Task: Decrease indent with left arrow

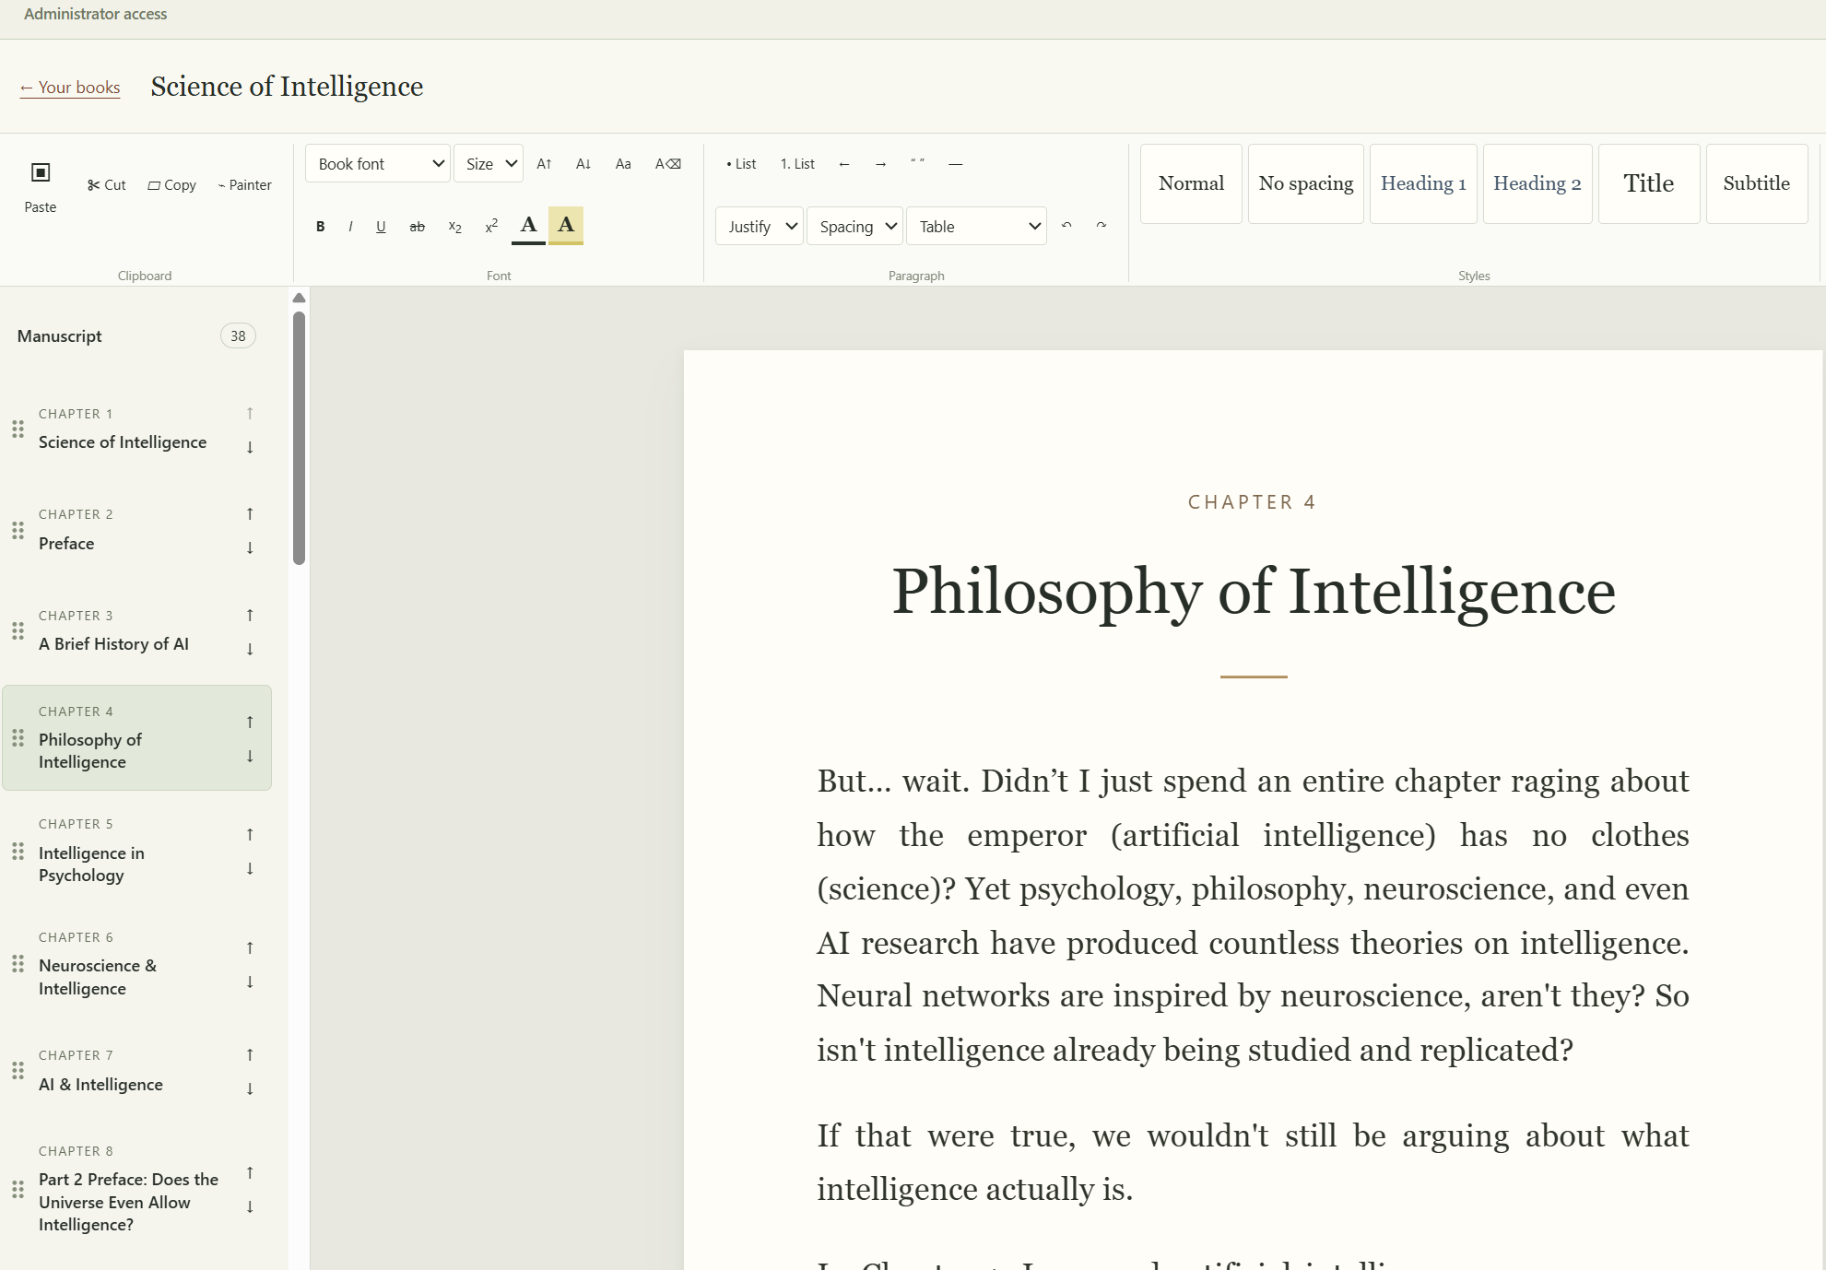Action: coord(844,164)
